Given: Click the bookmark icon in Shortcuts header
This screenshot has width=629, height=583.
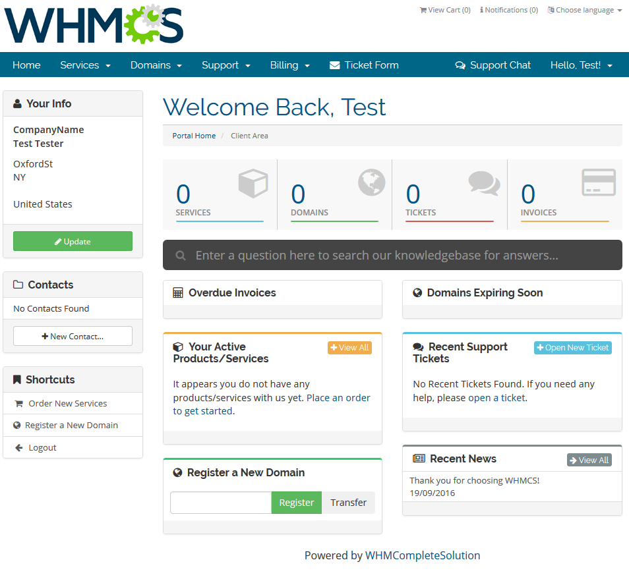Looking at the screenshot, I should (x=17, y=380).
